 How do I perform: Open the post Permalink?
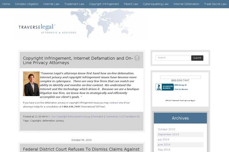click(98, 117)
